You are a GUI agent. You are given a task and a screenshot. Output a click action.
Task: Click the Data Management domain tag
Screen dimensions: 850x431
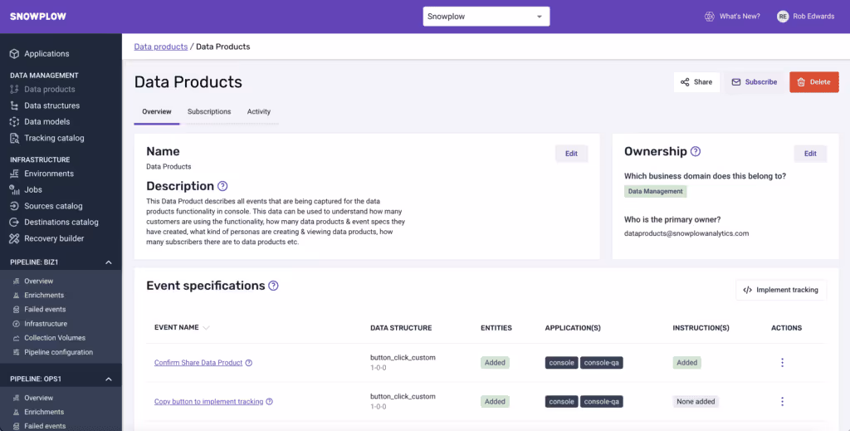pos(656,191)
